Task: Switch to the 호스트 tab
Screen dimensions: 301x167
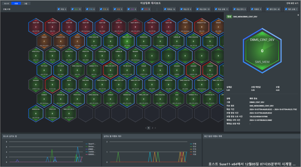Action: tap(6, 3)
